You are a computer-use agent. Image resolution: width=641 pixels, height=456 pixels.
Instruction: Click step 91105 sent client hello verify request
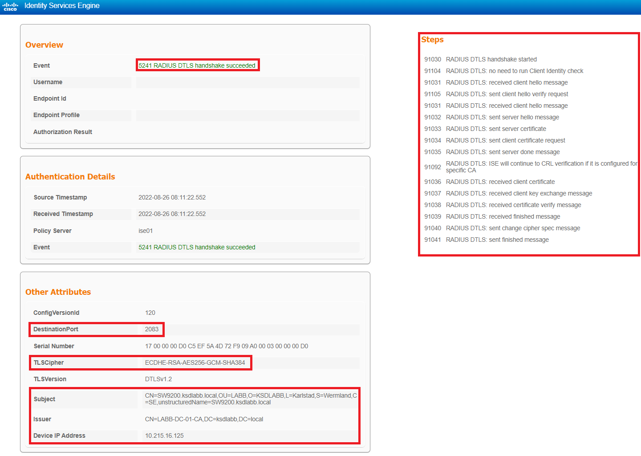(x=496, y=94)
